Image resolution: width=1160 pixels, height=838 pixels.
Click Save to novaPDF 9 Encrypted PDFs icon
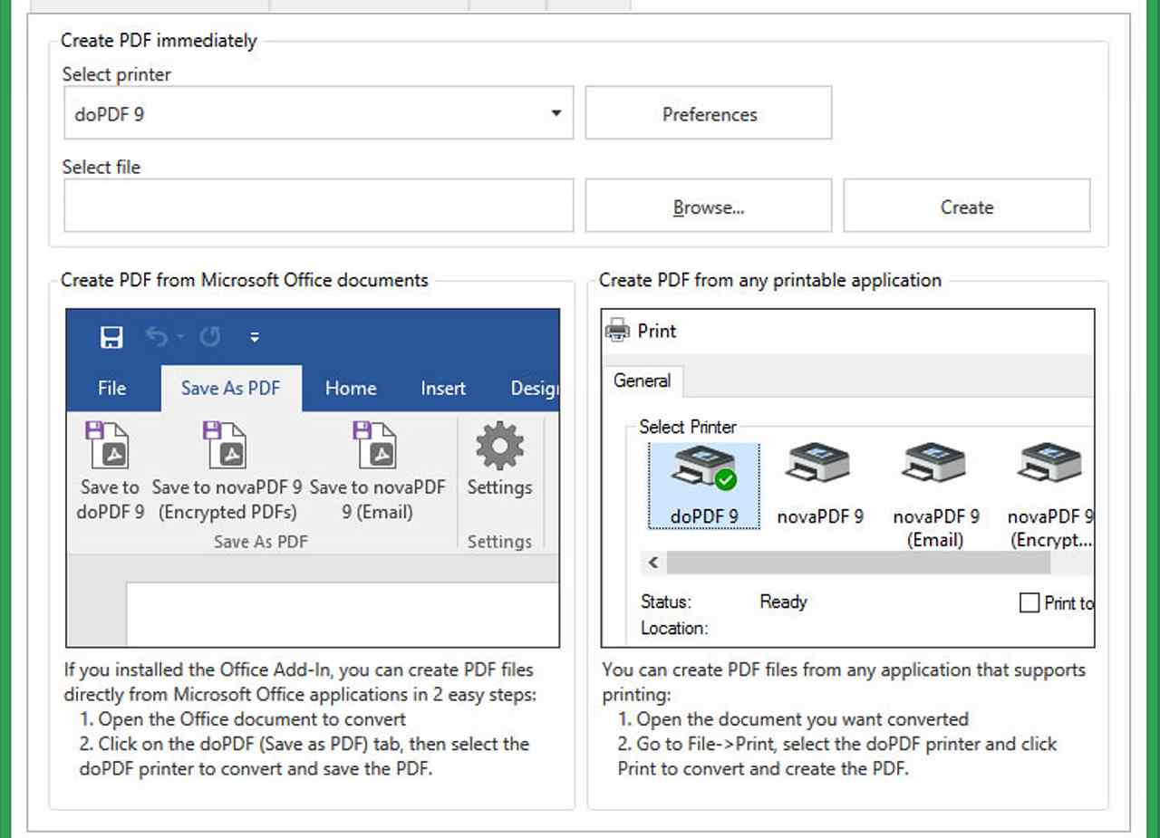click(226, 445)
